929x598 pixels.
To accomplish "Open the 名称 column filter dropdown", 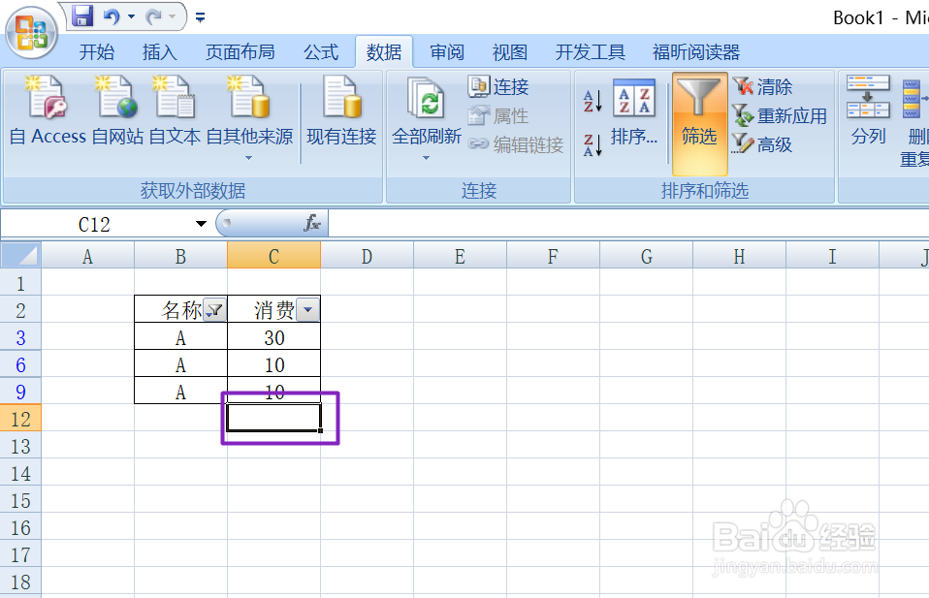I will 214,308.
